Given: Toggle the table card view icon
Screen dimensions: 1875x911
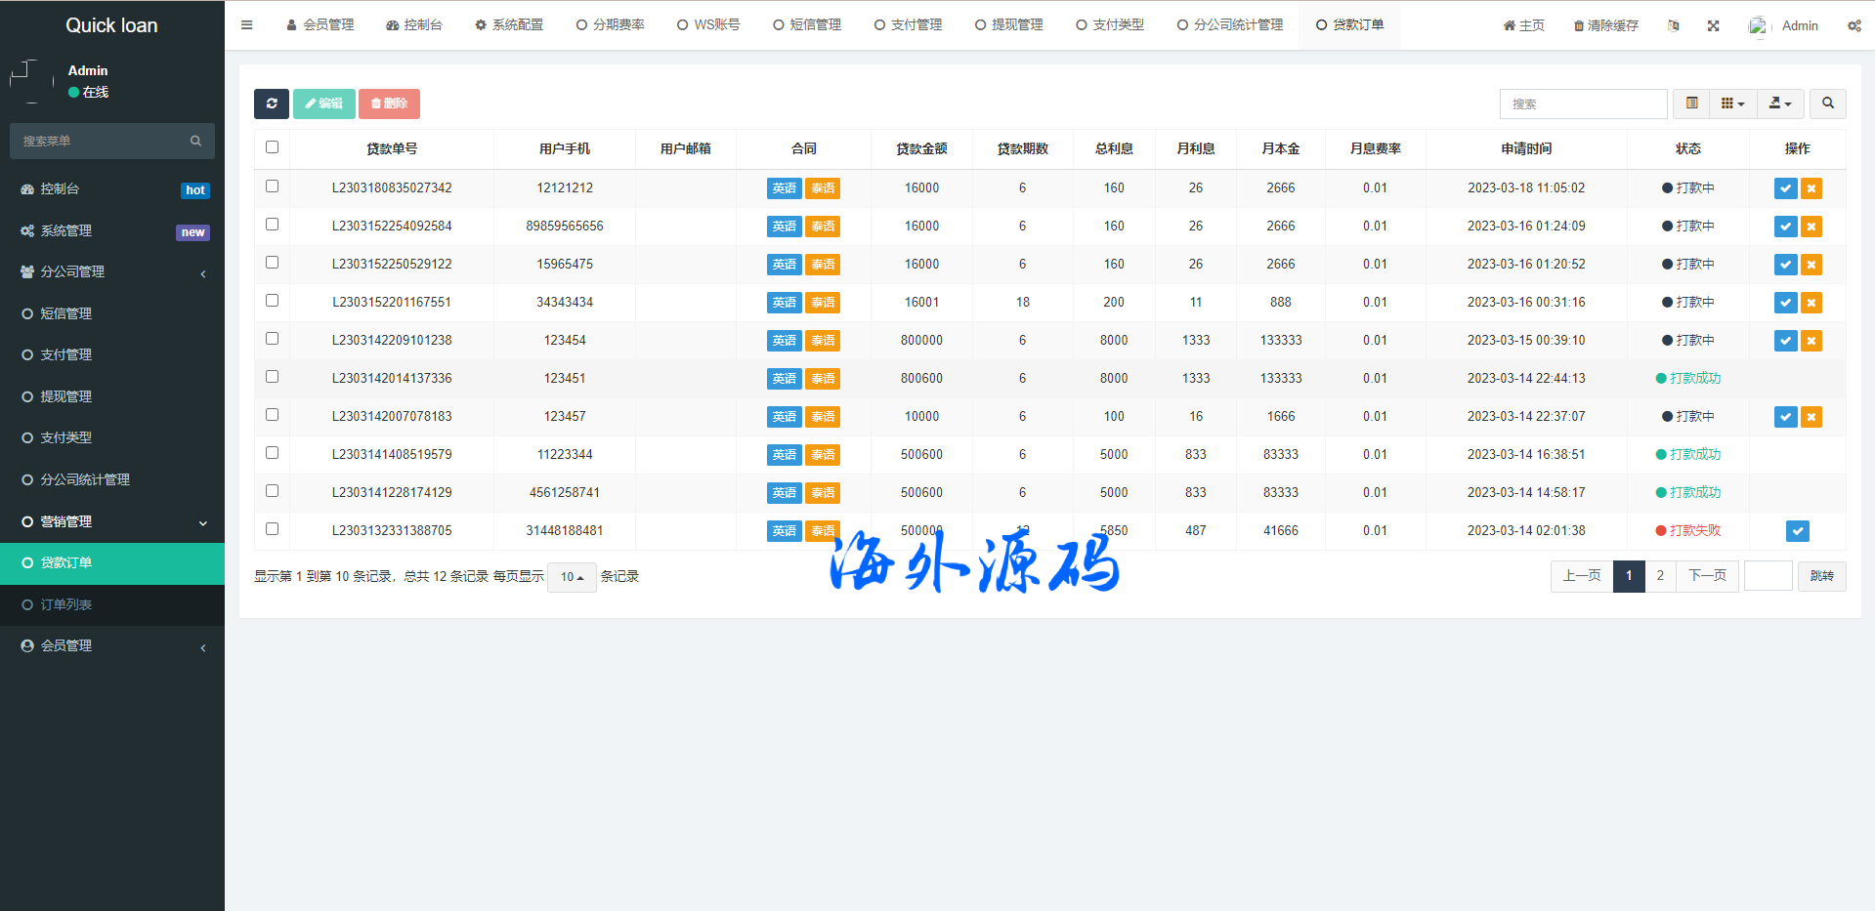Looking at the screenshot, I should (x=1691, y=104).
